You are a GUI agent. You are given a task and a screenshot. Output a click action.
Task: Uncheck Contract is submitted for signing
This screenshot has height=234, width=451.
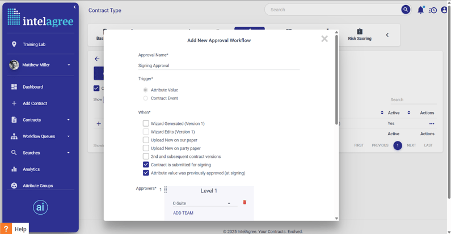click(146, 165)
